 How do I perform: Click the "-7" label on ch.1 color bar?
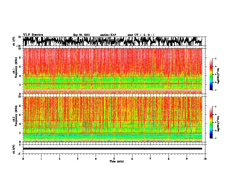[215, 90]
